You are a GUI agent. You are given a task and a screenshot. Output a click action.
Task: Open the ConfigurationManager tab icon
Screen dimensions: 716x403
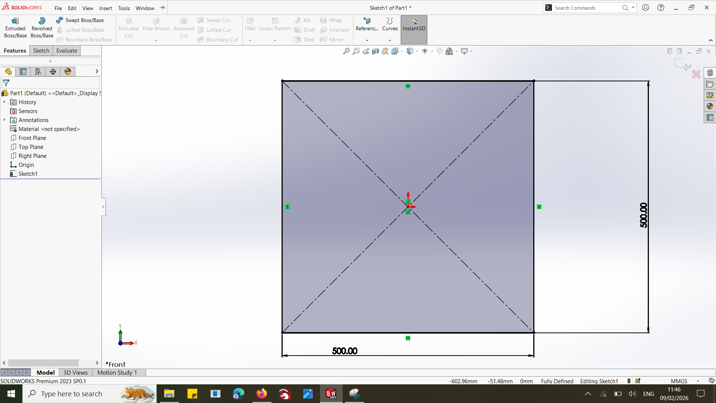coord(38,72)
